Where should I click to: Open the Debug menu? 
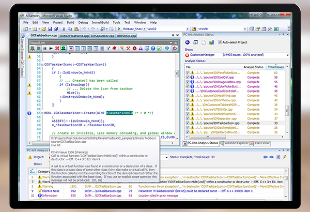(x=83, y=22)
